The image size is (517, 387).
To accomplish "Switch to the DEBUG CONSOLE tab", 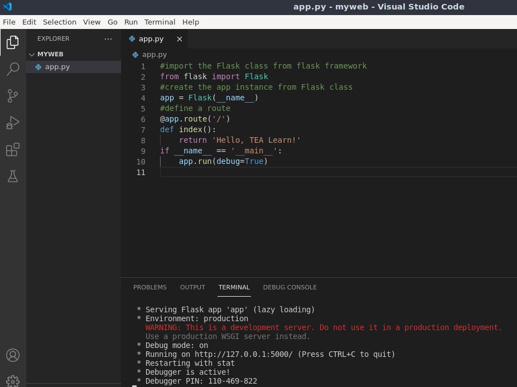I will tap(290, 287).
